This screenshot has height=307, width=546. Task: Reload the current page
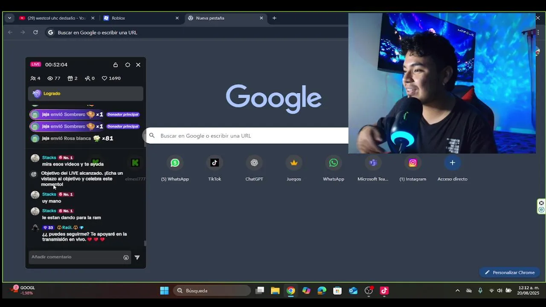[x=35, y=32]
